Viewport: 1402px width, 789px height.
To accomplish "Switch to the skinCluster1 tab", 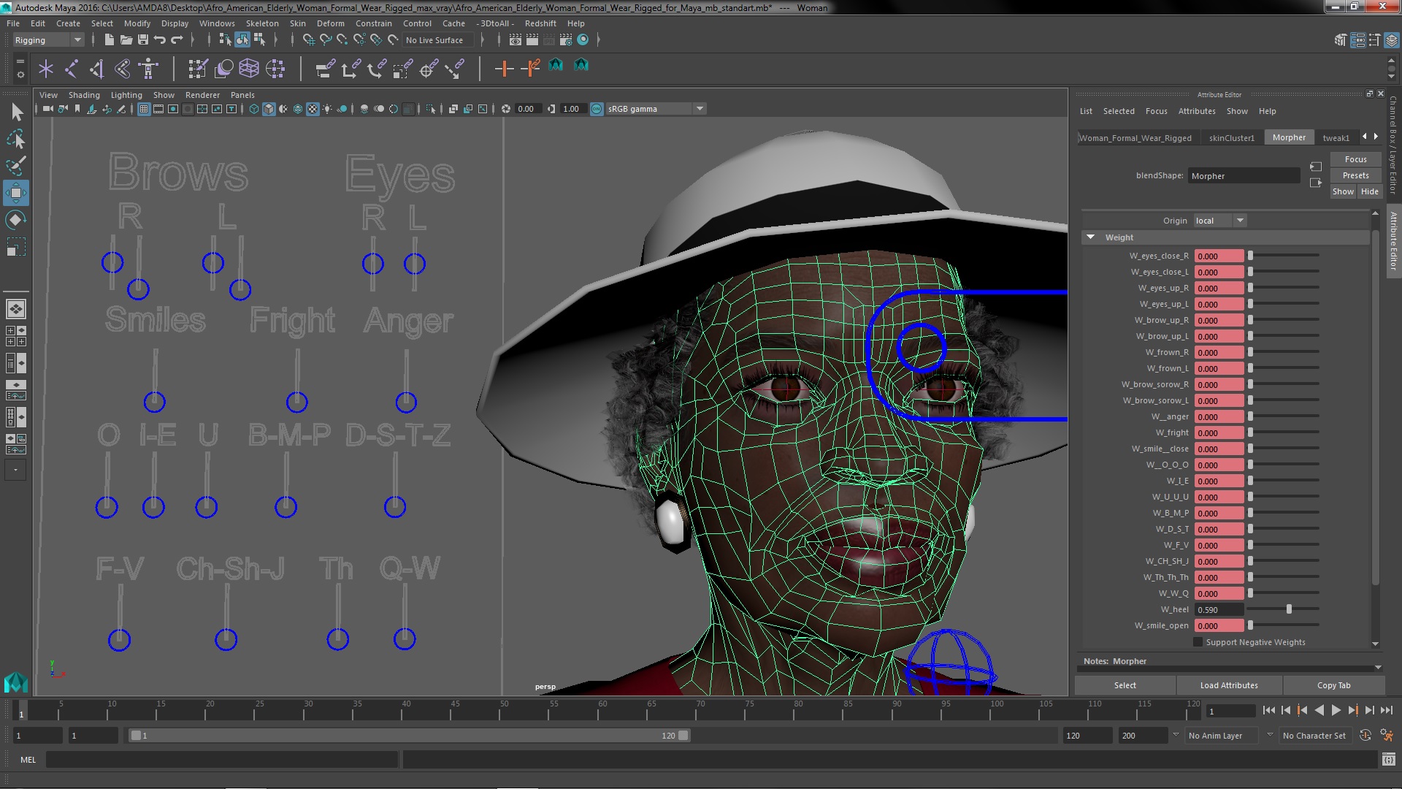I will tap(1231, 137).
